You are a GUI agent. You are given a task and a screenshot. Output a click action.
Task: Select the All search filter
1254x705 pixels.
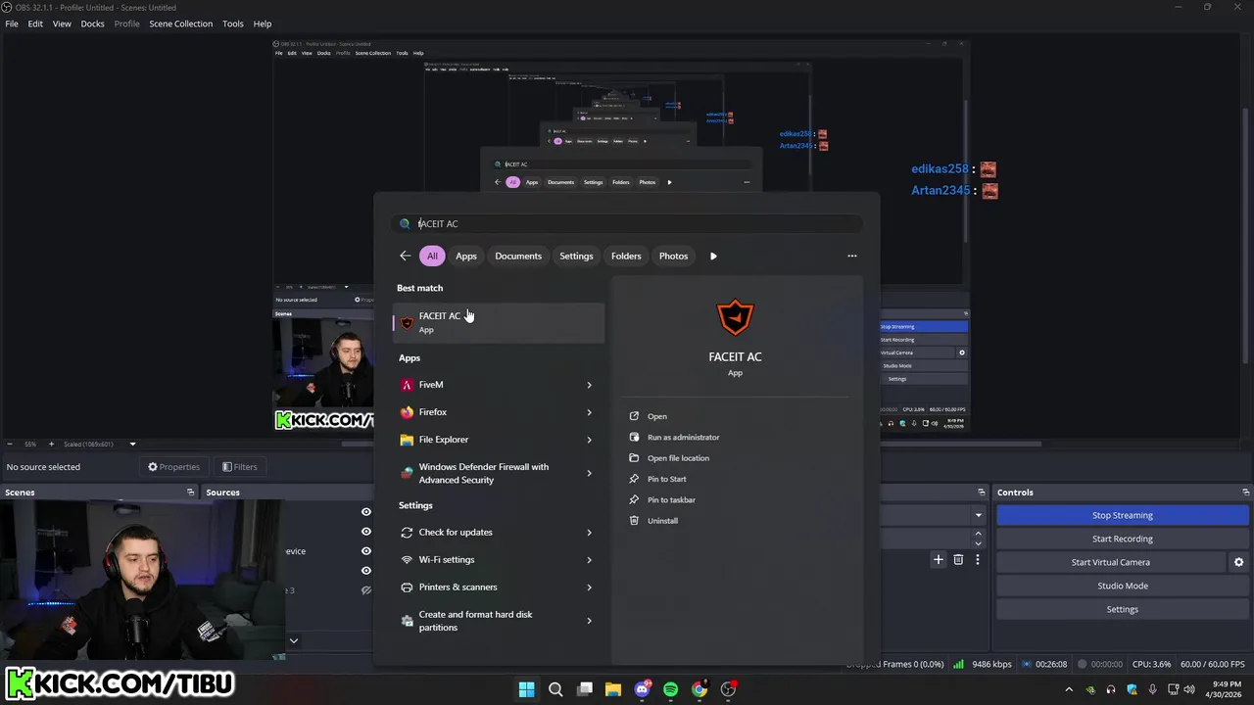[x=432, y=256]
